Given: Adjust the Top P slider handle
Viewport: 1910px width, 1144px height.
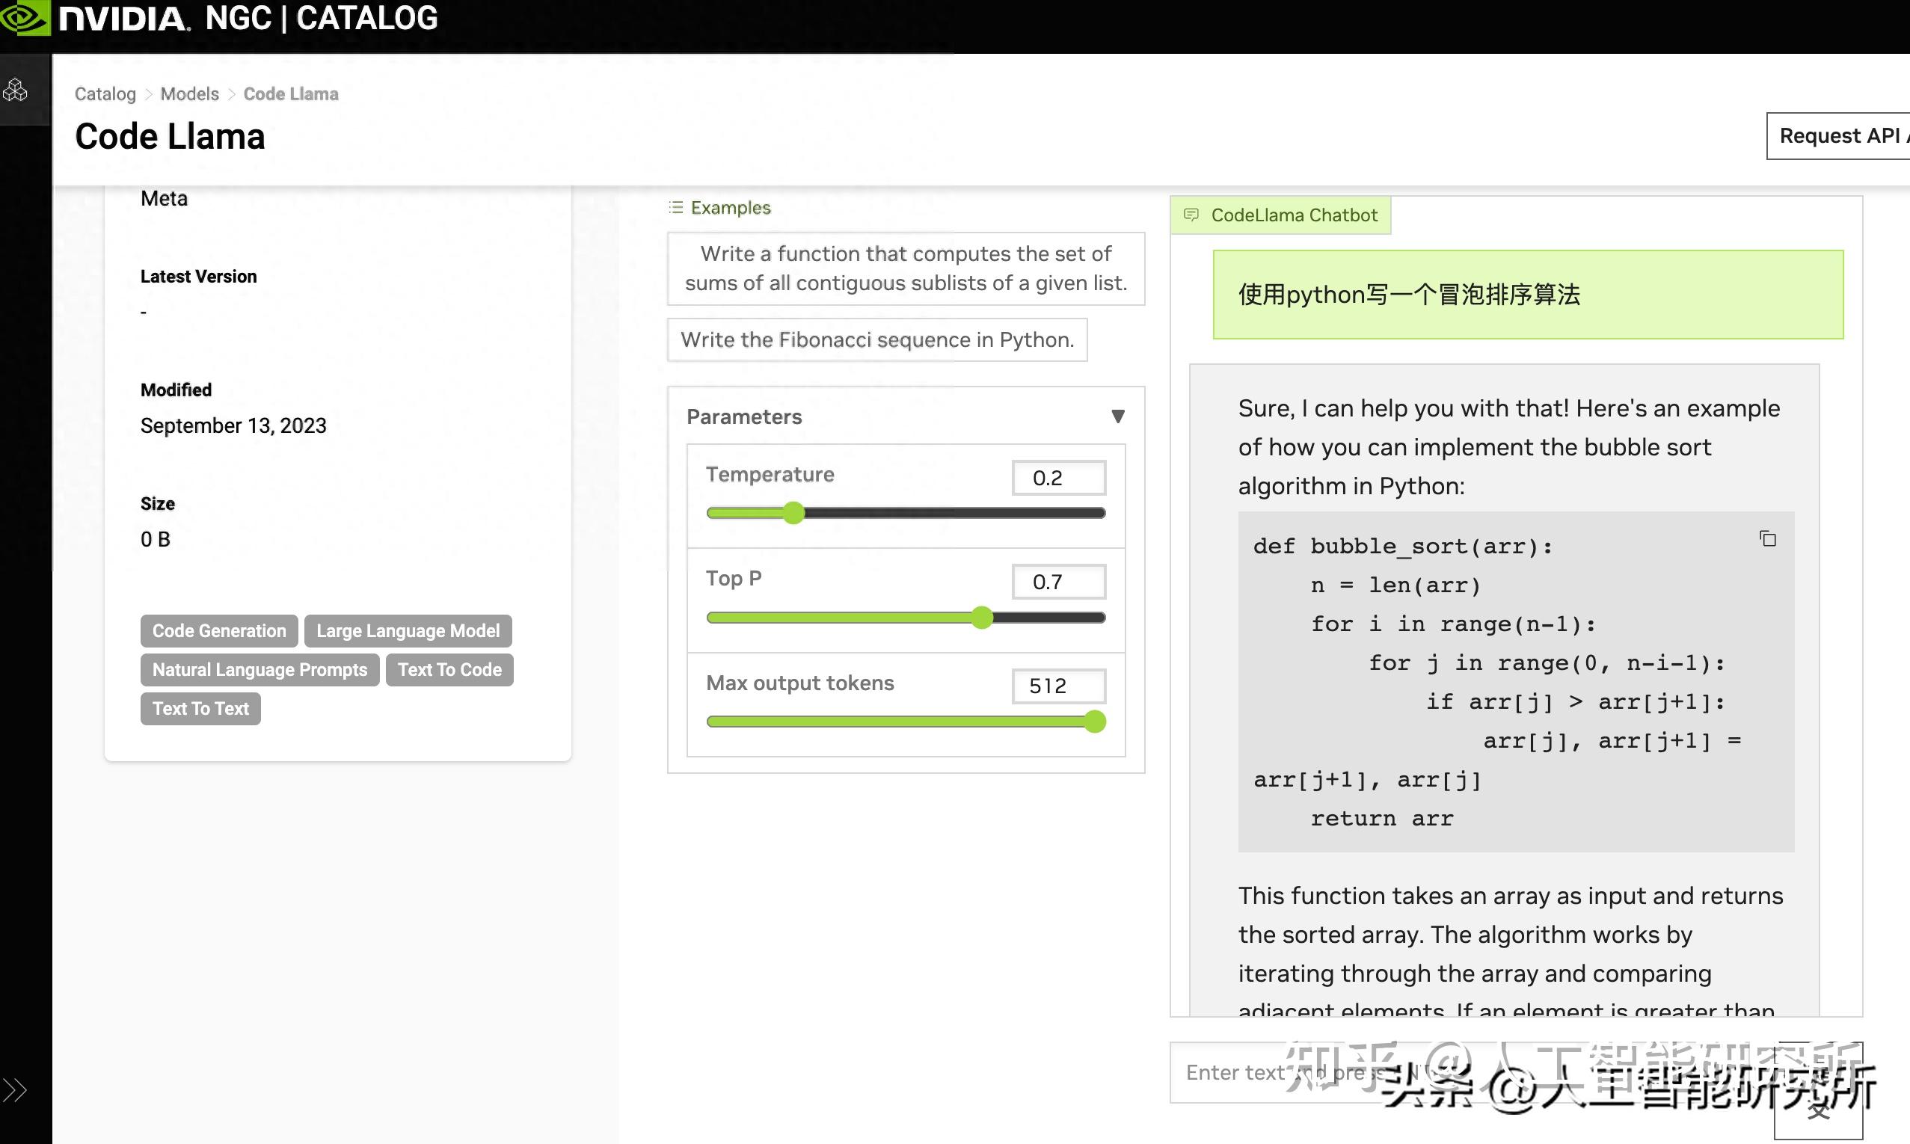Looking at the screenshot, I should point(981,618).
